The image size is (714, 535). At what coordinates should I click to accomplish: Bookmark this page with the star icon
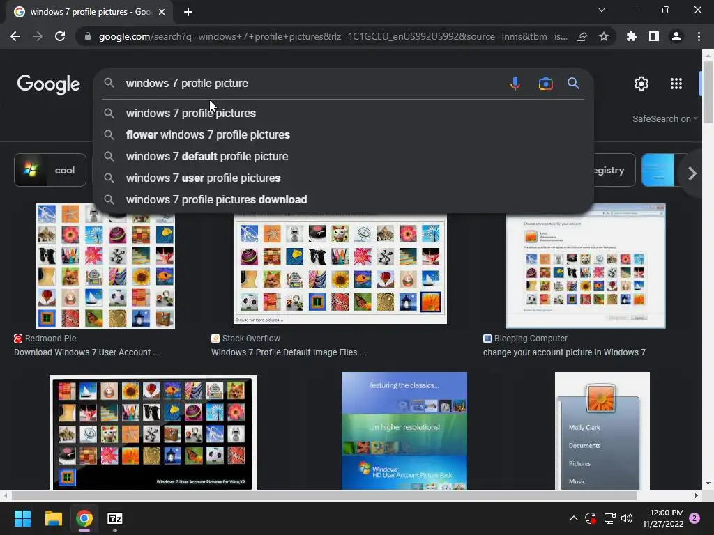604,36
